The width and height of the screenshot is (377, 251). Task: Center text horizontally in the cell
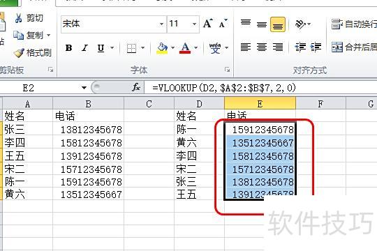pos(262,47)
